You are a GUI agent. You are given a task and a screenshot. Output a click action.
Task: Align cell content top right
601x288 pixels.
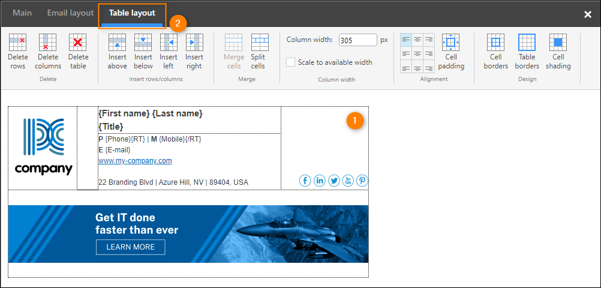429,40
